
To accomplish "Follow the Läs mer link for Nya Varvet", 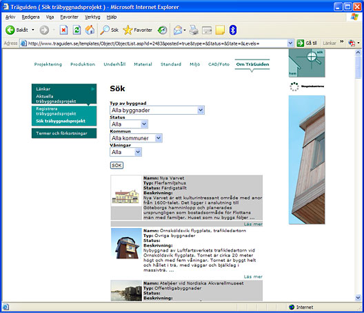I will pyautogui.click(x=253, y=224).
